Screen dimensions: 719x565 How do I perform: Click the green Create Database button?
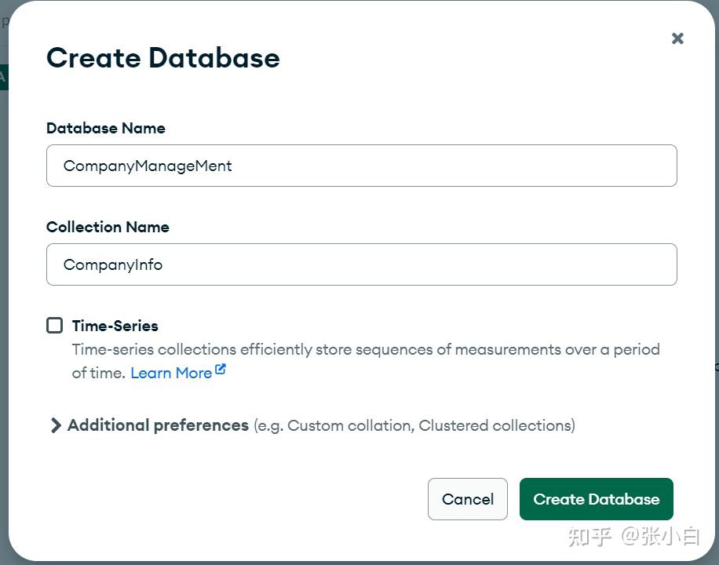tap(596, 499)
